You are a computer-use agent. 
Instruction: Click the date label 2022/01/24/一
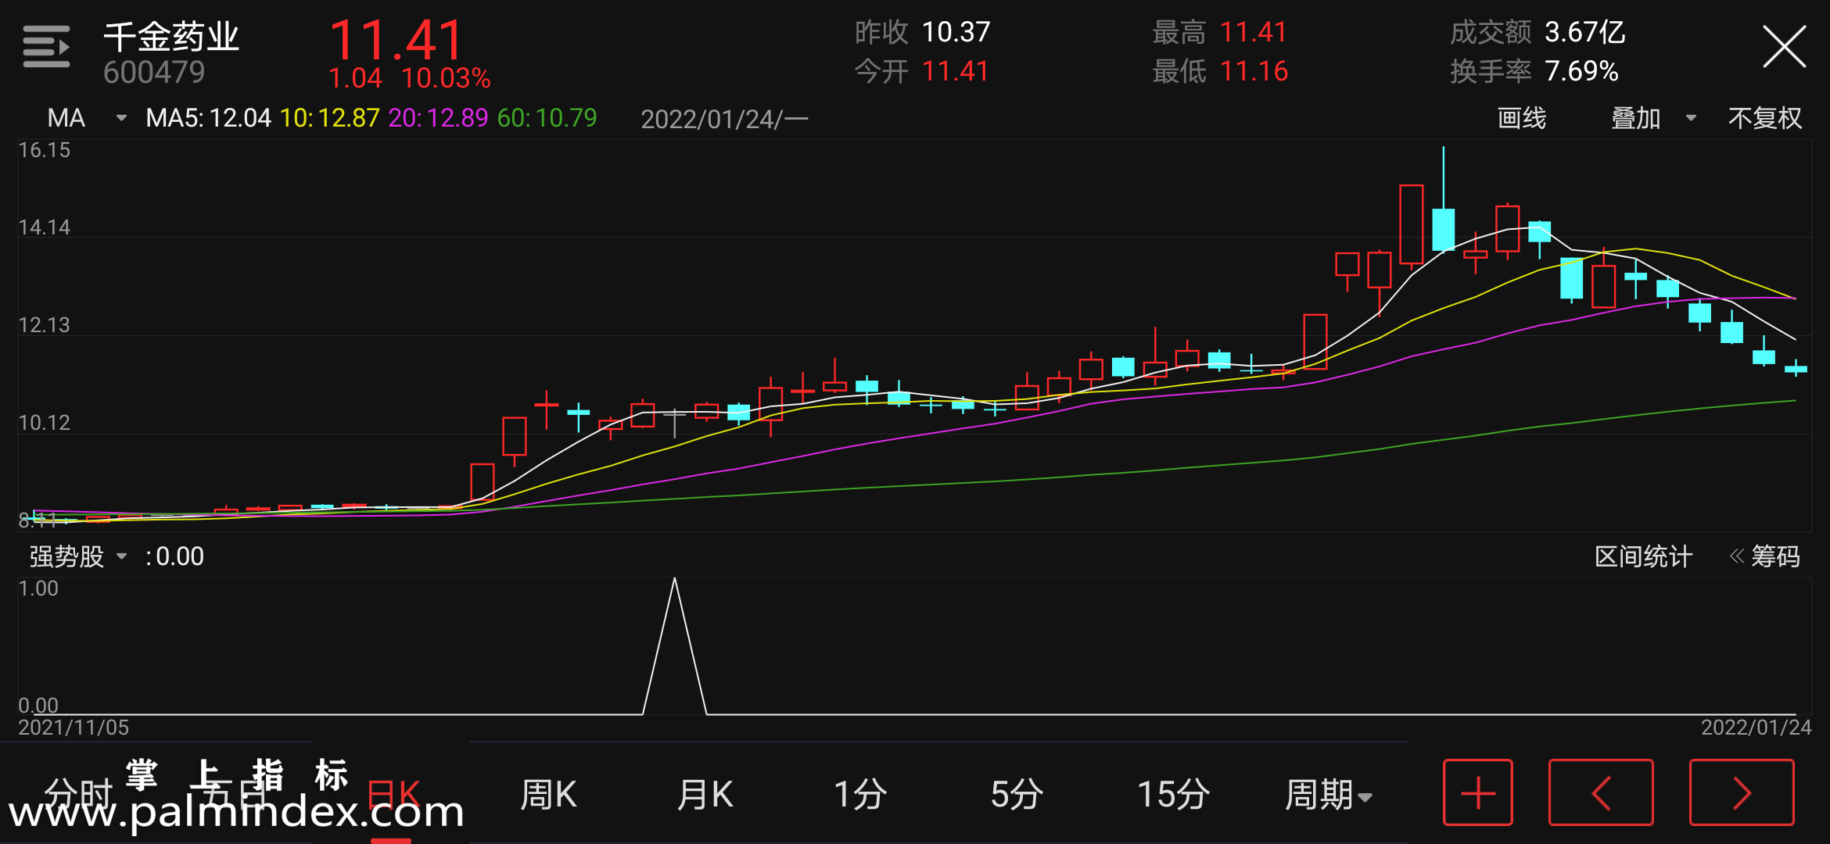724,119
